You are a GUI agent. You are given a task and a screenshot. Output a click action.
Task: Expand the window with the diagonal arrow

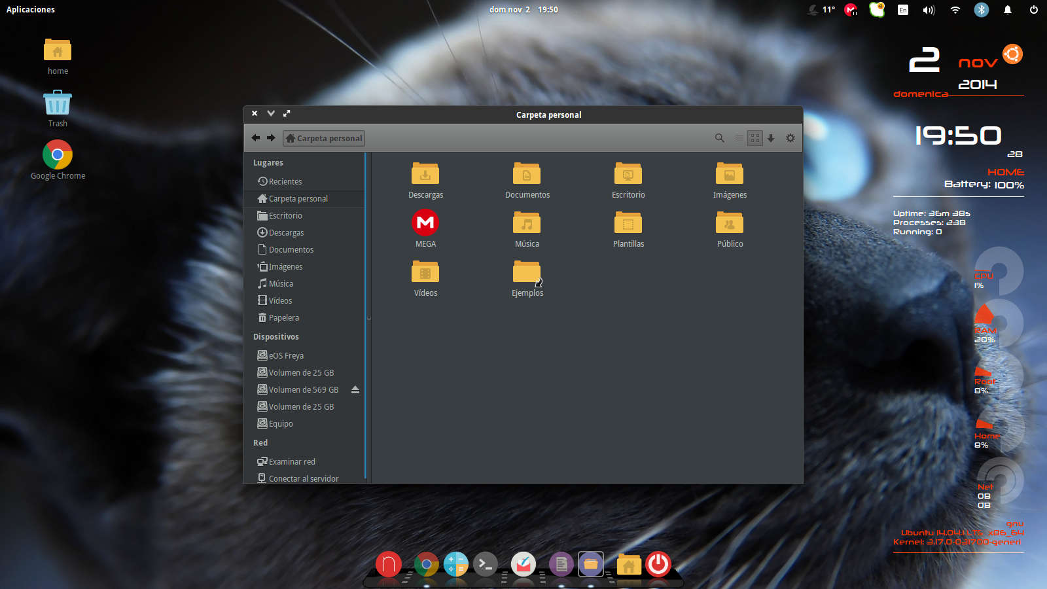pos(287,113)
